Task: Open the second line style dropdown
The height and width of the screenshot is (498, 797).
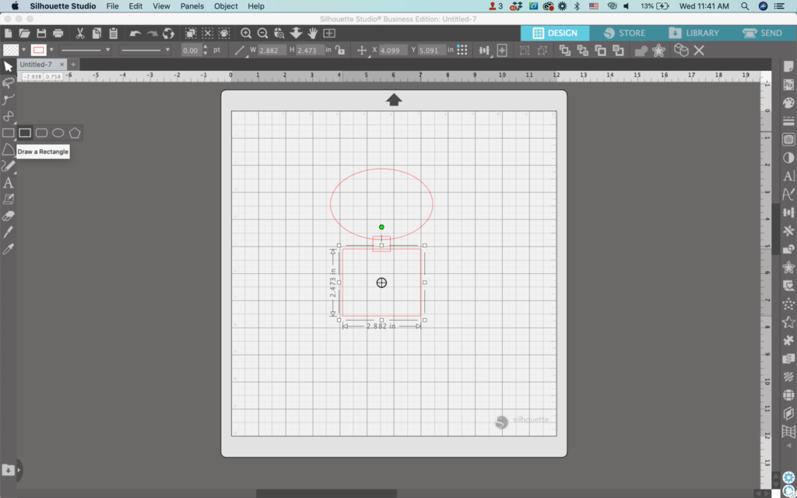Action: tap(145, 50)
